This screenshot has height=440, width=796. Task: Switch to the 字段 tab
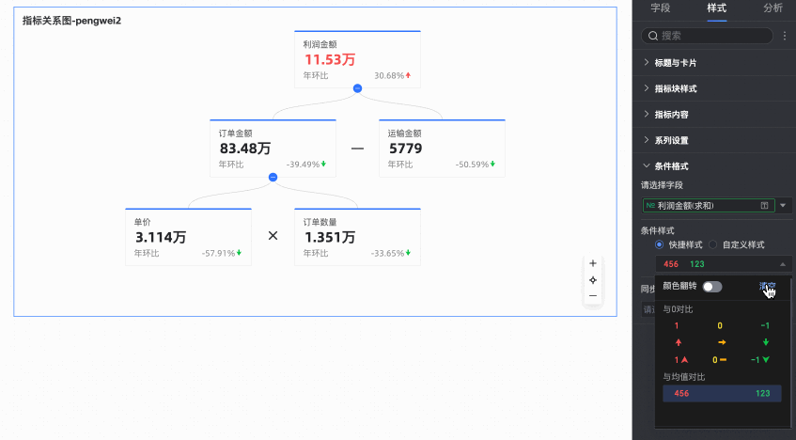660,8
